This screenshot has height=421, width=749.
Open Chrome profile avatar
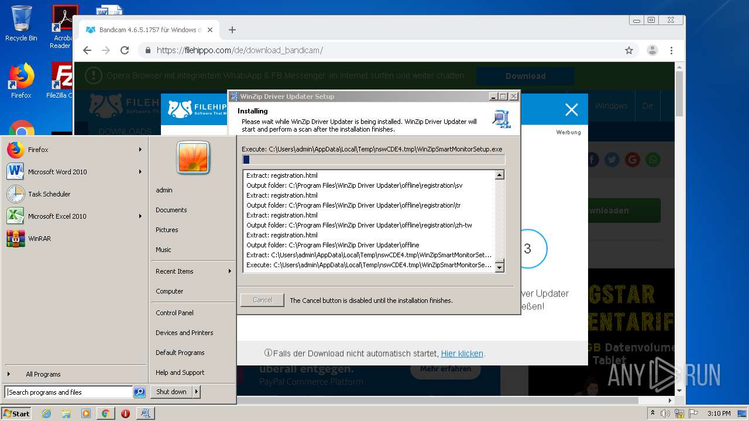click(652, 50)
